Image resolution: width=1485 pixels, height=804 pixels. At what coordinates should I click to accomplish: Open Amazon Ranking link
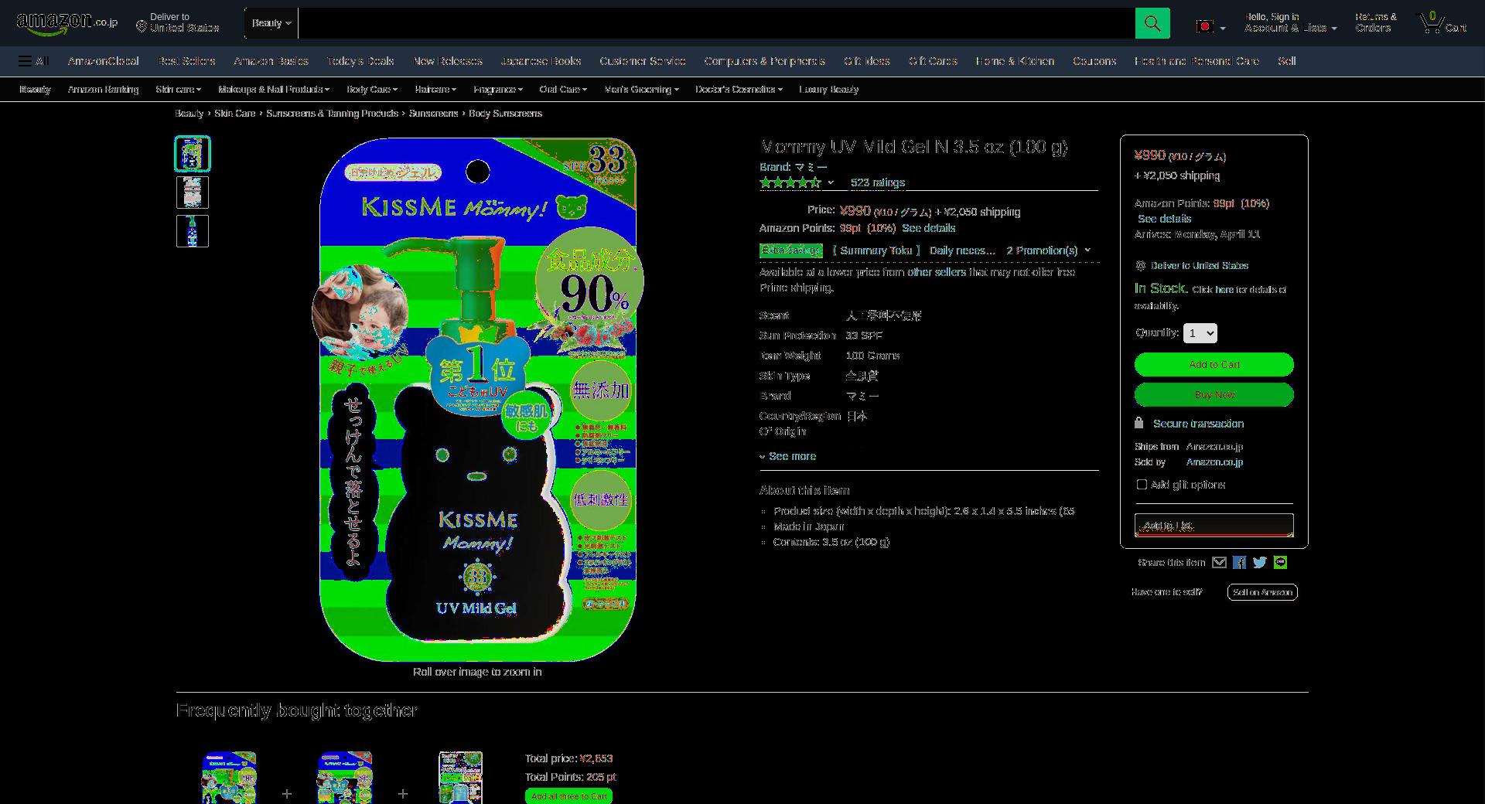pos(103,90)
